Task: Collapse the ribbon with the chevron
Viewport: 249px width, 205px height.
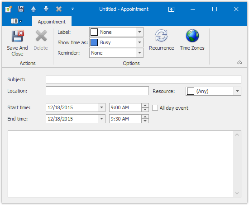Action: point(239,63)
